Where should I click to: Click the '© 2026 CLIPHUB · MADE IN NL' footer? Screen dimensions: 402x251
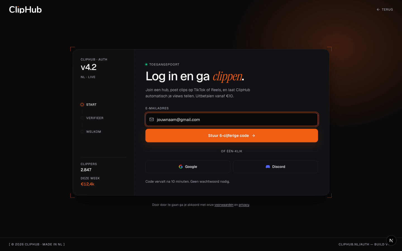[37, 244]
